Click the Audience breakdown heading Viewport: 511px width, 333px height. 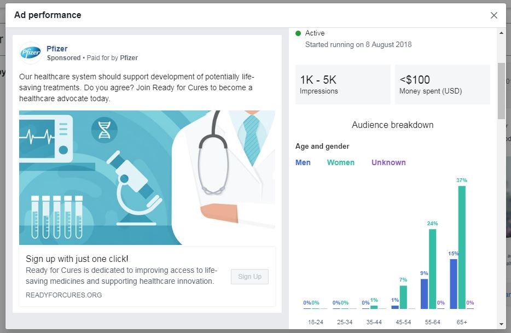[x=392, y=125]
